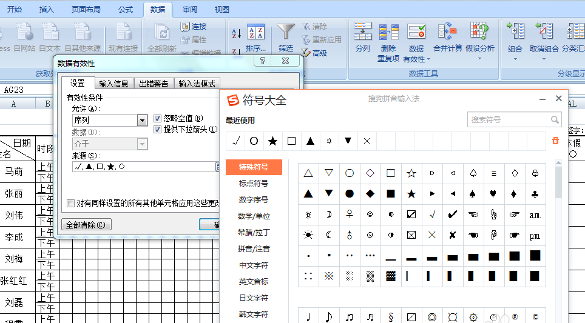585x323 pixels.
Task: Open the Data (数据) 介于 dropdown
Action: (142, 144)
